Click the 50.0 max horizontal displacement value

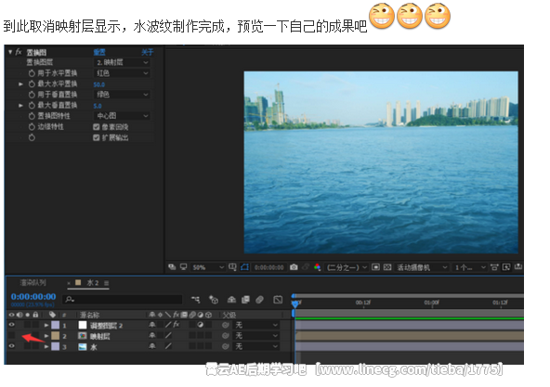click(98, 84)
